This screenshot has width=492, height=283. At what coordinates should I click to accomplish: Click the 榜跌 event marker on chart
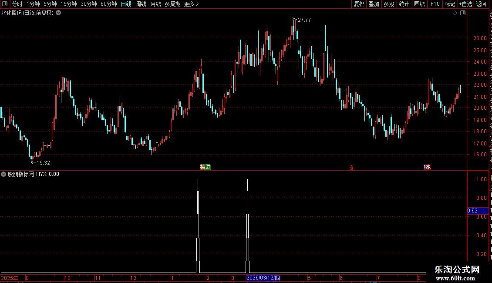click(x=206, y=167)
